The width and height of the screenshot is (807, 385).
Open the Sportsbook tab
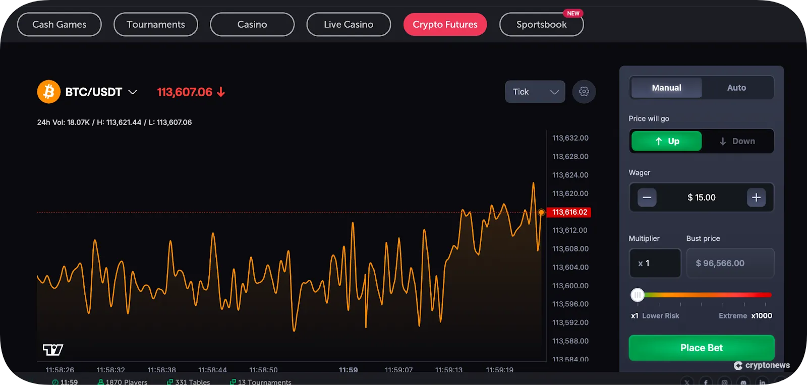[541, 24]
